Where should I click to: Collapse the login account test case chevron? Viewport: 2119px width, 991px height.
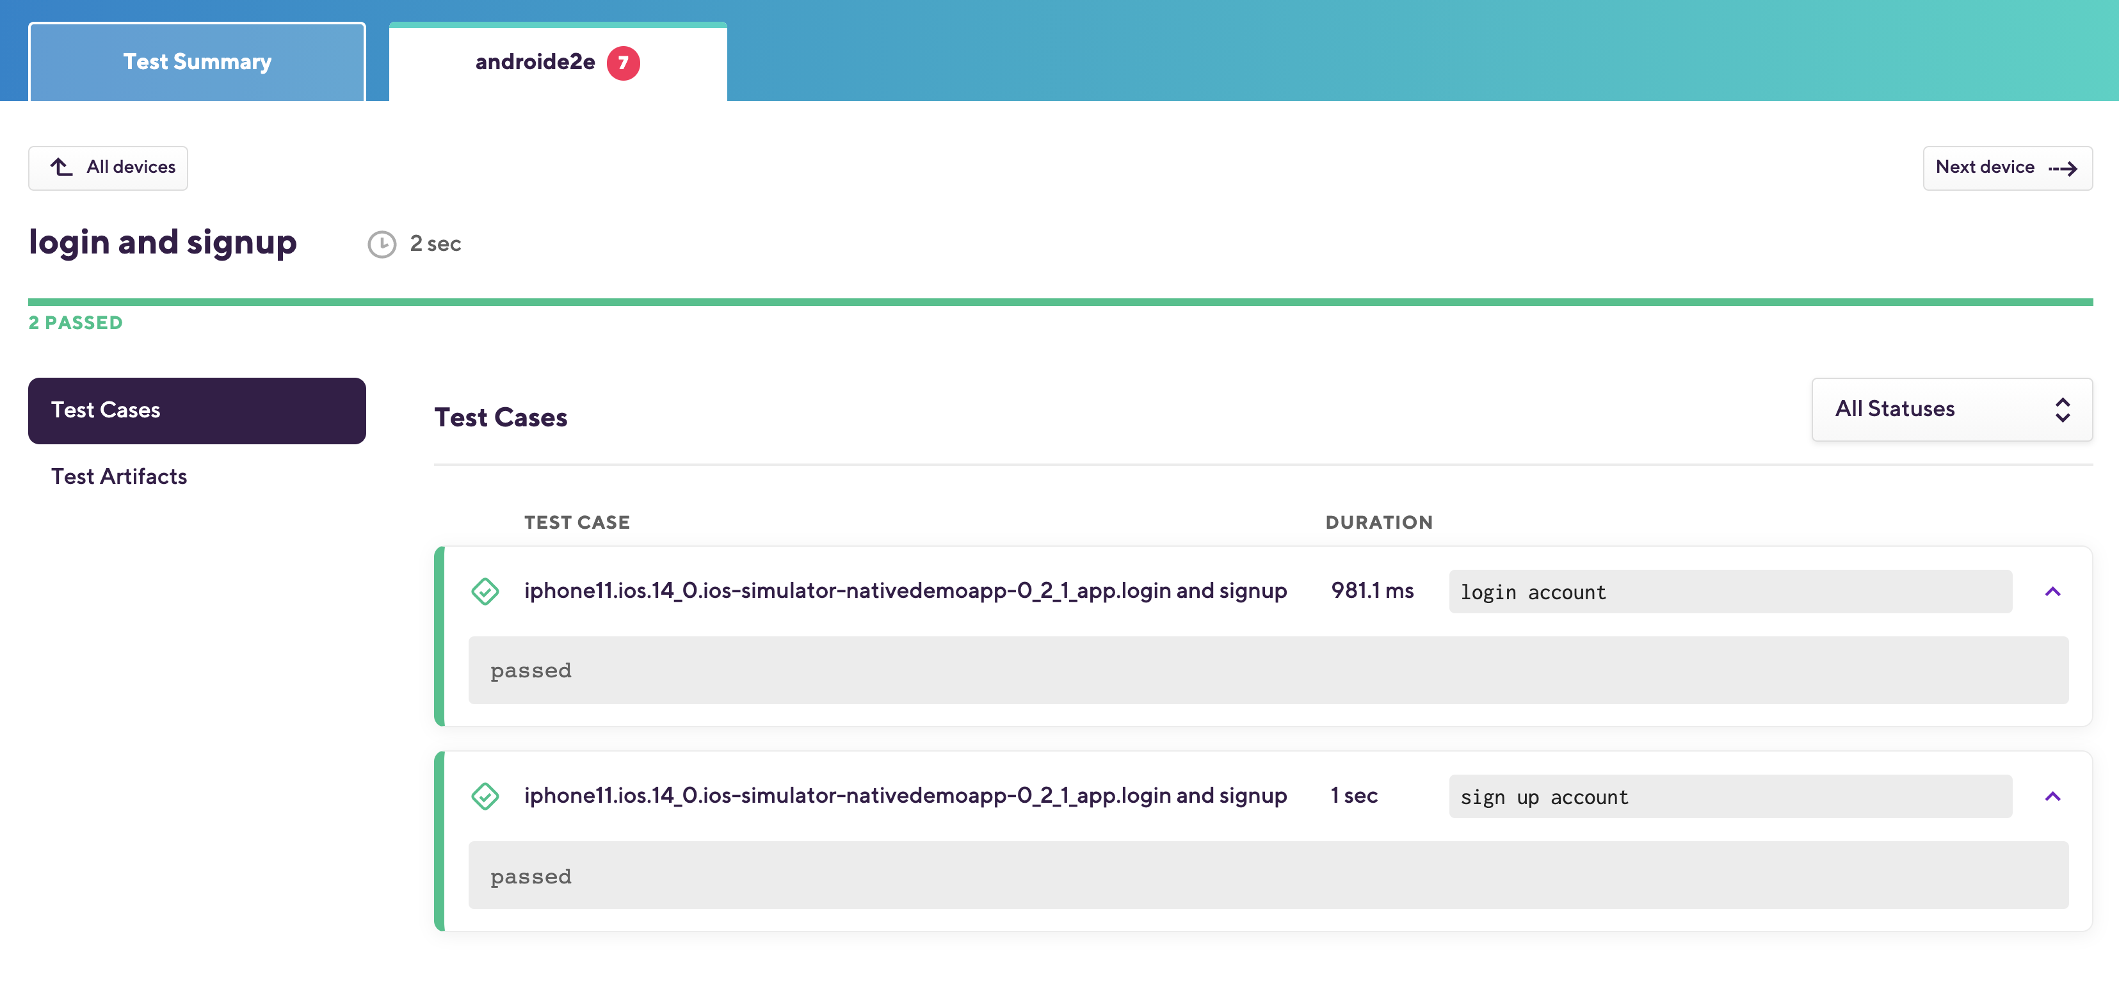coord(2052,592)
